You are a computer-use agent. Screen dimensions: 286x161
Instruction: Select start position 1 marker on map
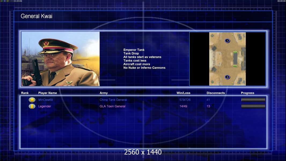point(227,41)
